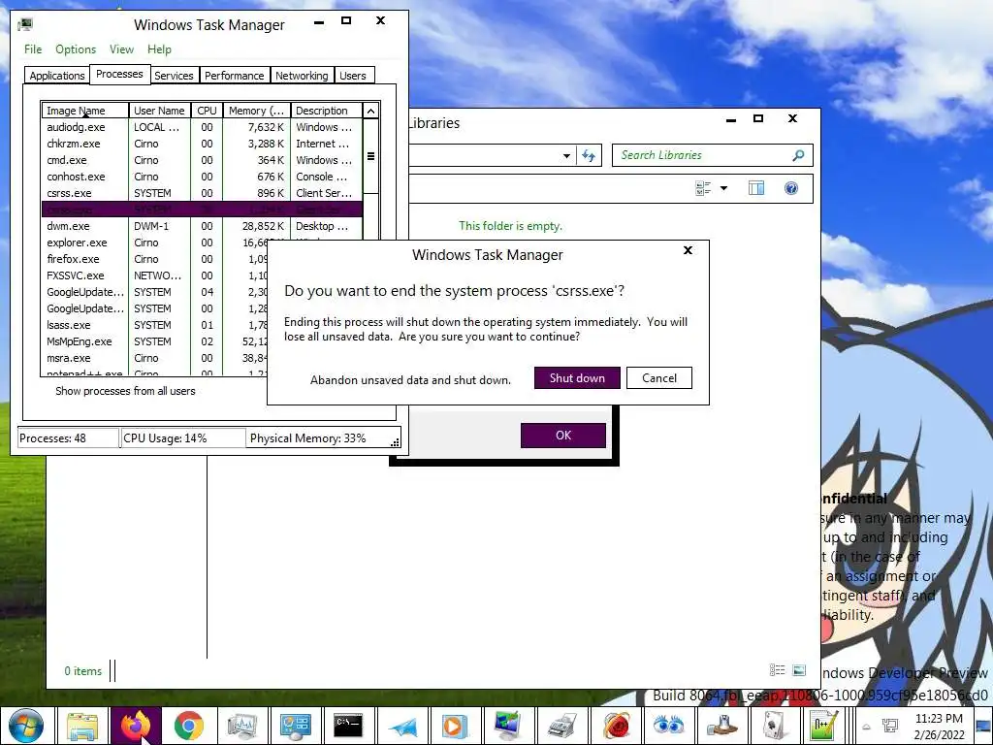
Task: Open the Libraries help icon
Action: point(791,188)
